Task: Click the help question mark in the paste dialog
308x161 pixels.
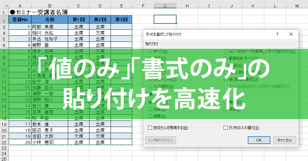Action: pyautogui.click(x=277, y=34)
